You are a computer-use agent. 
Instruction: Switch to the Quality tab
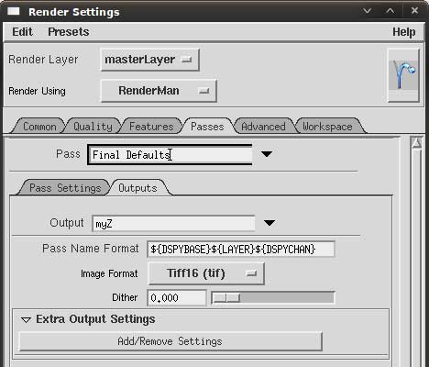(x=93, y=127)
